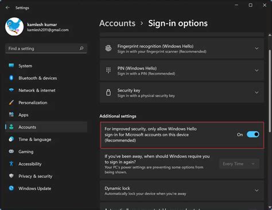Turn off Windows Hello only sign-in toggle
Screen dimensions: 272x210
point(253,135)
